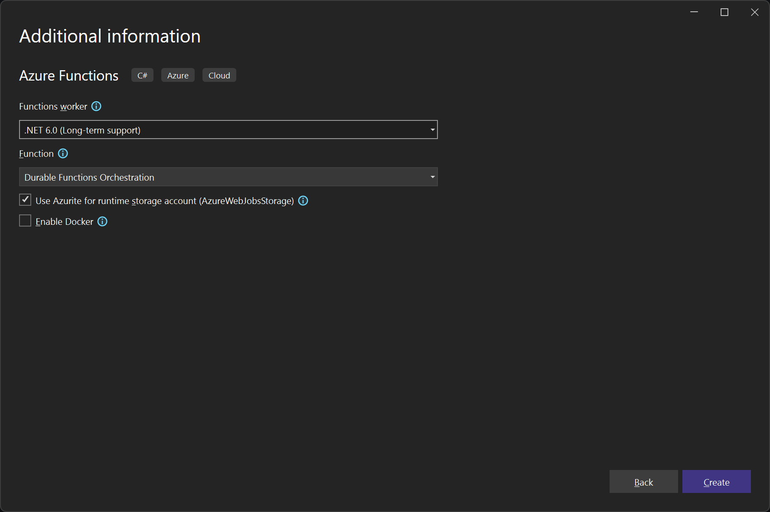Expand the .NET 6.0 version selector arrow
Screen dimensions: 770x512
433,130
